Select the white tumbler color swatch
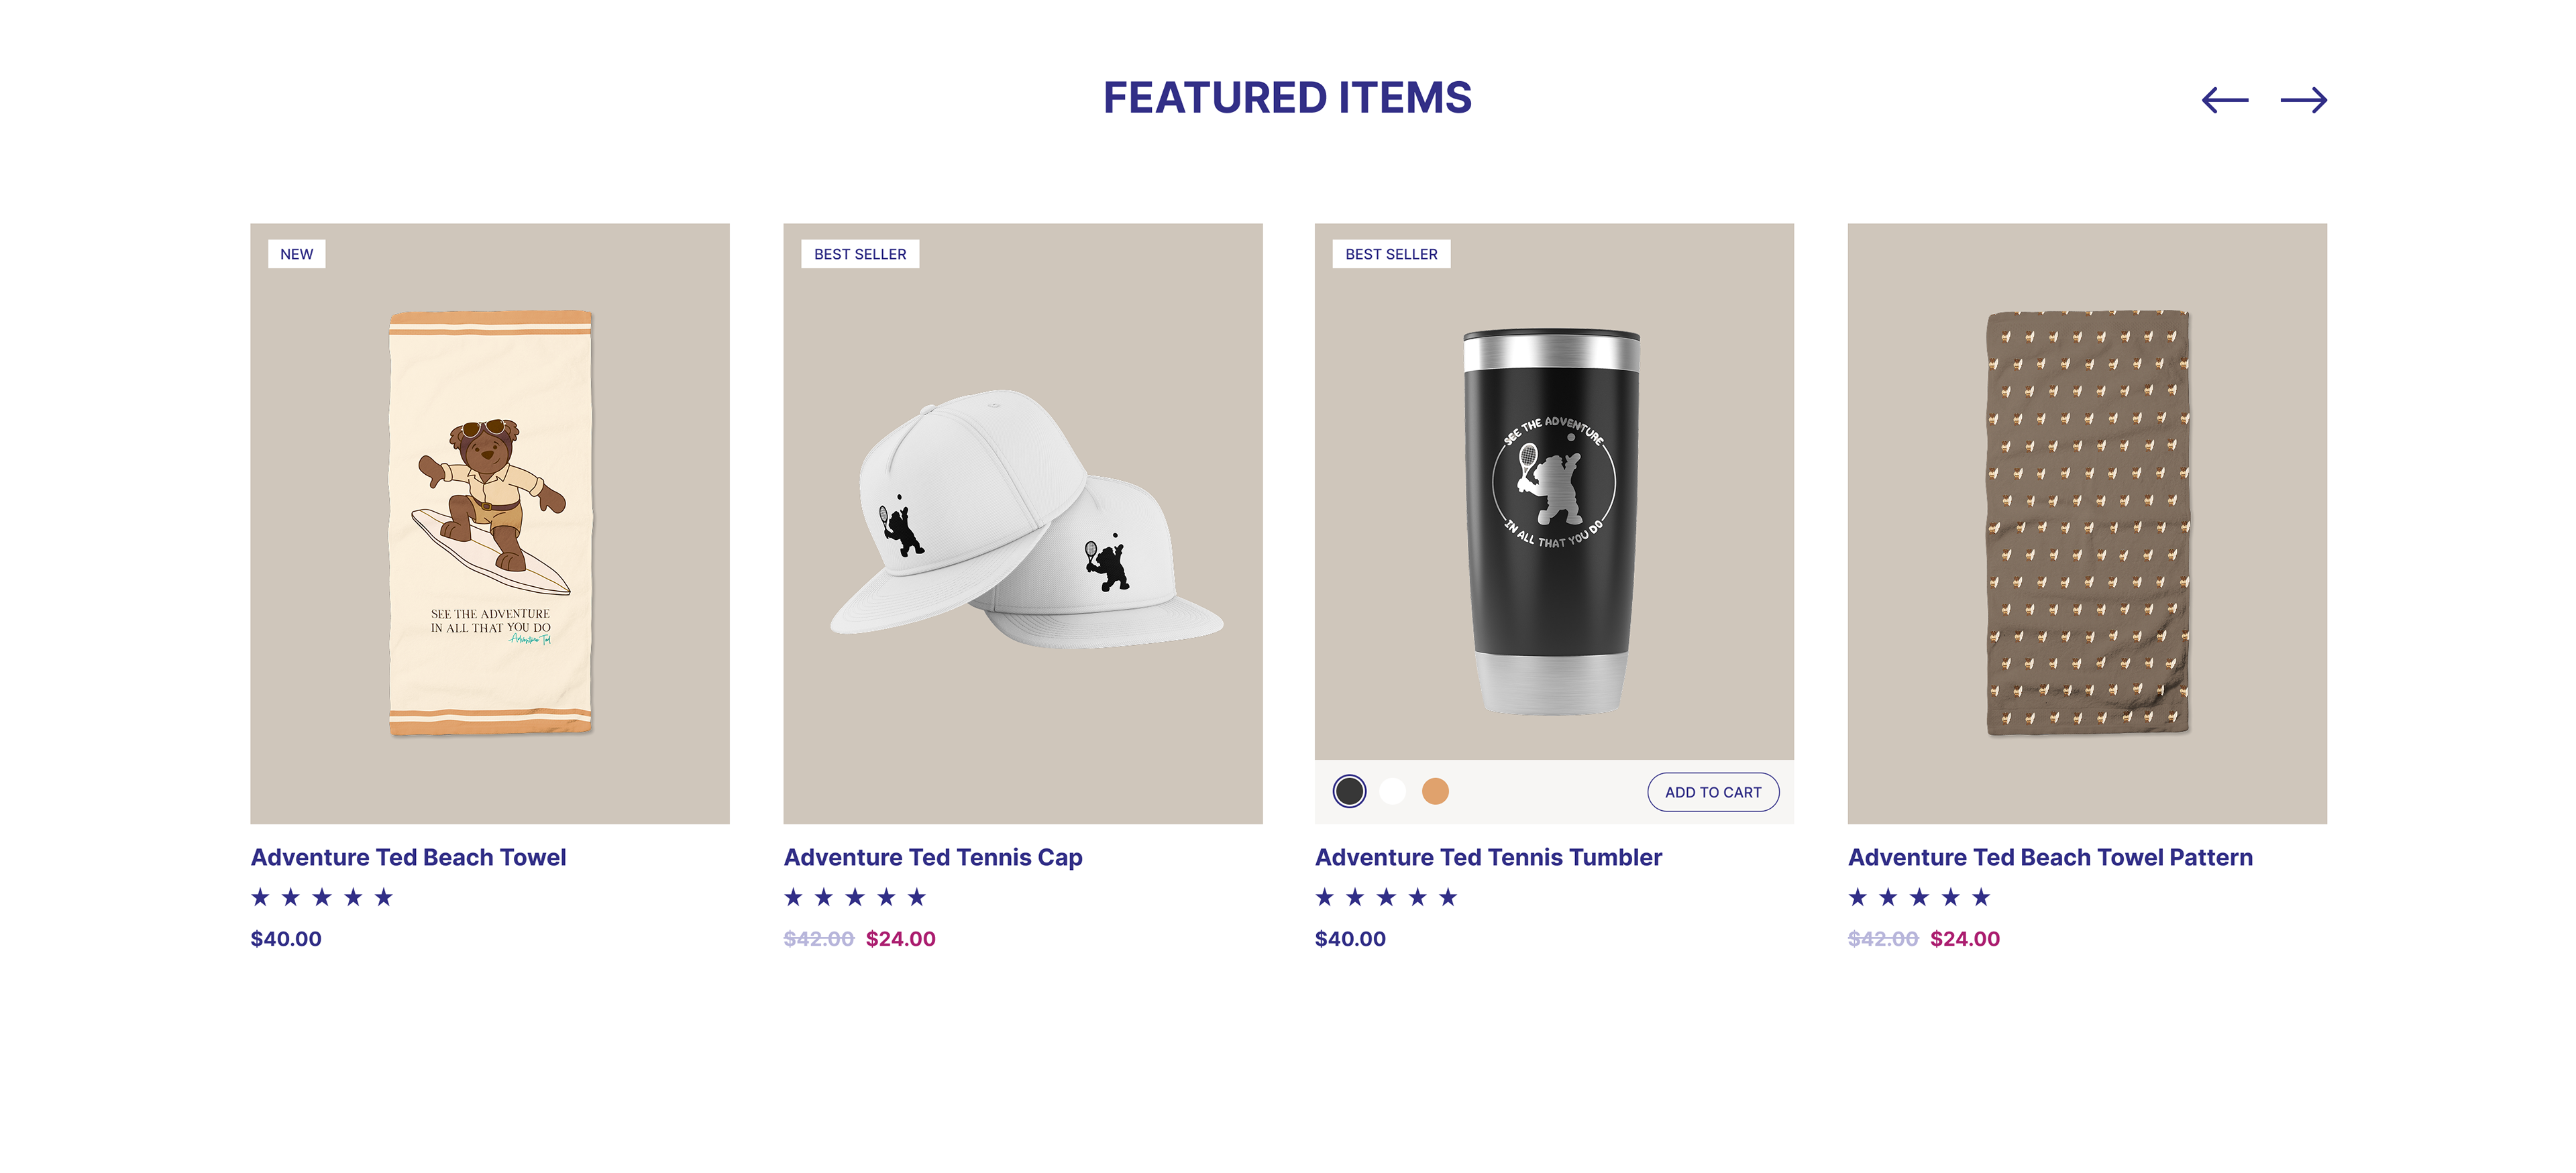Viewport: 2576px width, 1173px height. [1392, 791]
